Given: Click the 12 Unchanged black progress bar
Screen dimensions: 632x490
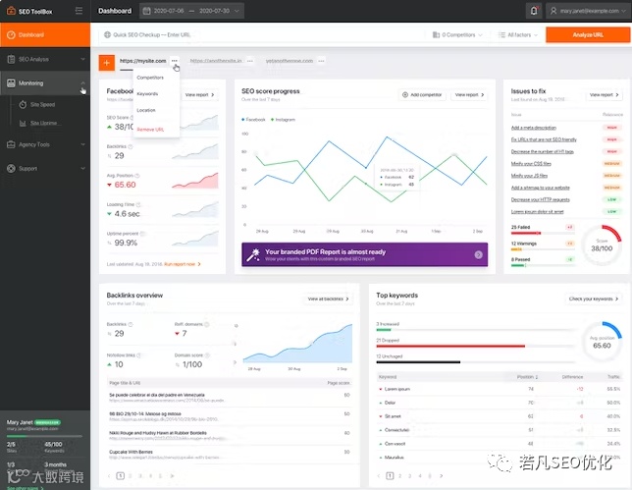Looking at the screenshot, I should pos(418,362).
